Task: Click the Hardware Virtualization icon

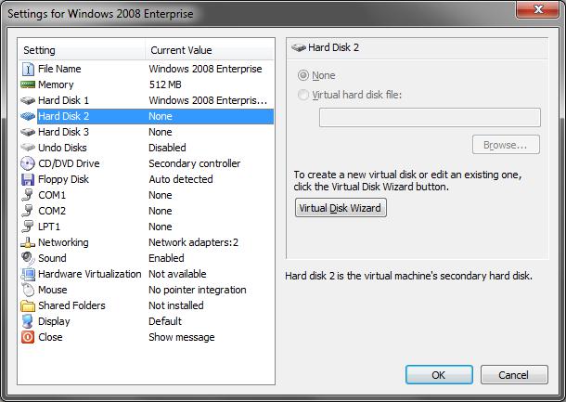Action: (28, 274)
